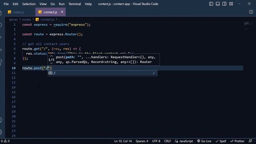Open notifications icon in status bar

tap(250, 141)
